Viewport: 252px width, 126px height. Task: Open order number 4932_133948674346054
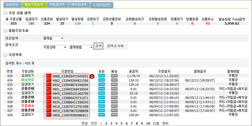[x=70, y=85]
